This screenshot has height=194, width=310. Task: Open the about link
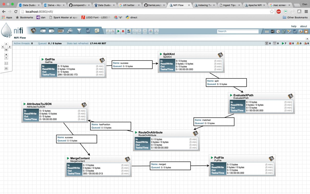[x=304, y=26]
